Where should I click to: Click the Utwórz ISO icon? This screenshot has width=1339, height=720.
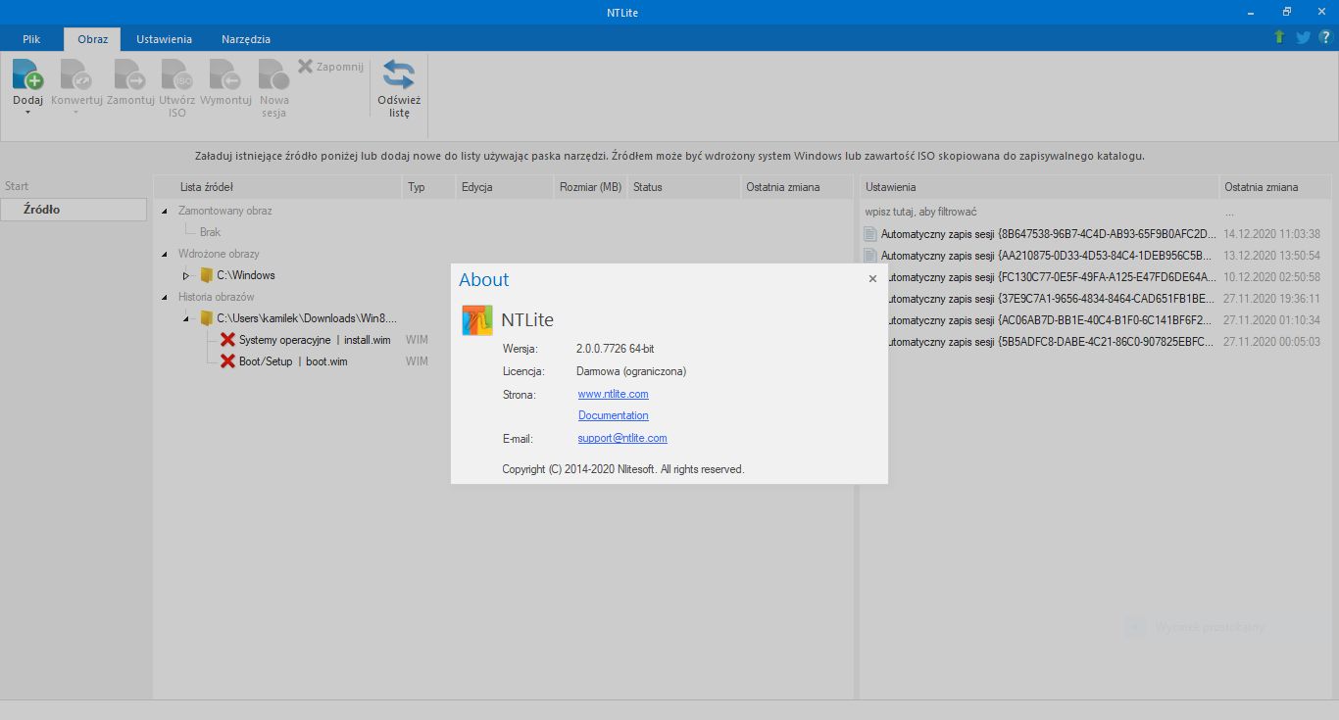pyautogui.click(x=176, y=74)
